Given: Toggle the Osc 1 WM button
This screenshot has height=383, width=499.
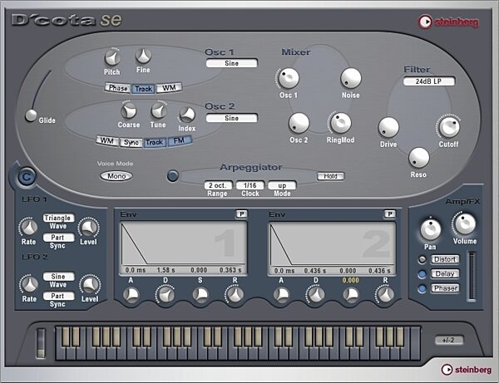Looking at the screenshot, I should coord(169,88).
